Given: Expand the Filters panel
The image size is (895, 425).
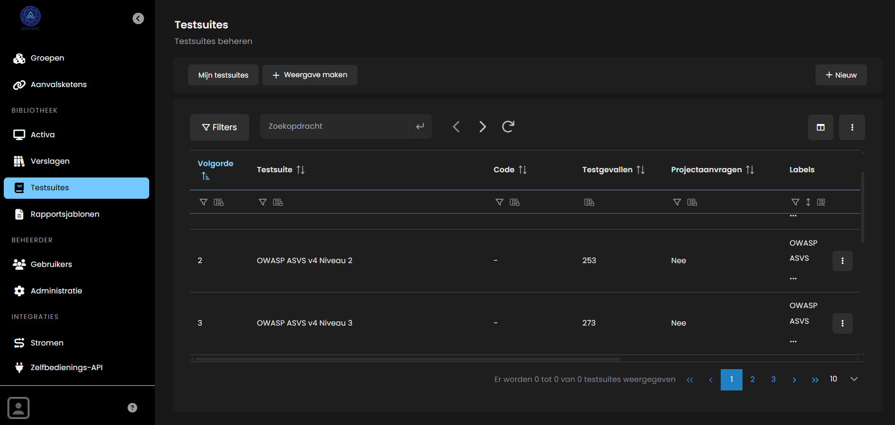Looking at the screenshot, I should (219, 127).
